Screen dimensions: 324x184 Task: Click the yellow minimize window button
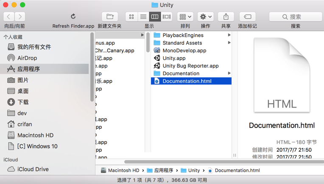coord(14,5)
